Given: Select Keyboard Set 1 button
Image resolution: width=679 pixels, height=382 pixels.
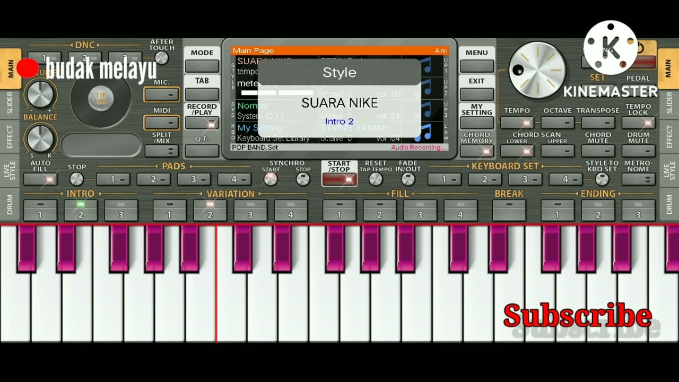Looking at the screenshot, I should click(445, 179).
